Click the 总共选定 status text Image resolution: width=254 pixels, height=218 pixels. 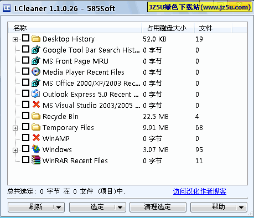click(66, 191)
